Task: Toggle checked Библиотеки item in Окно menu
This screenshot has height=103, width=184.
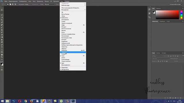Action: 73,18
